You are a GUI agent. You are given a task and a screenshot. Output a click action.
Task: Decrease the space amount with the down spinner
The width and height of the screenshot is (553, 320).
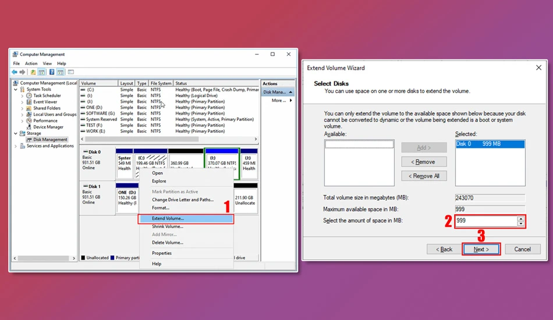(x=520, y=223)
